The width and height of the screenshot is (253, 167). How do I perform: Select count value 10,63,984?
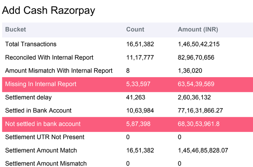tap(140, 111)
